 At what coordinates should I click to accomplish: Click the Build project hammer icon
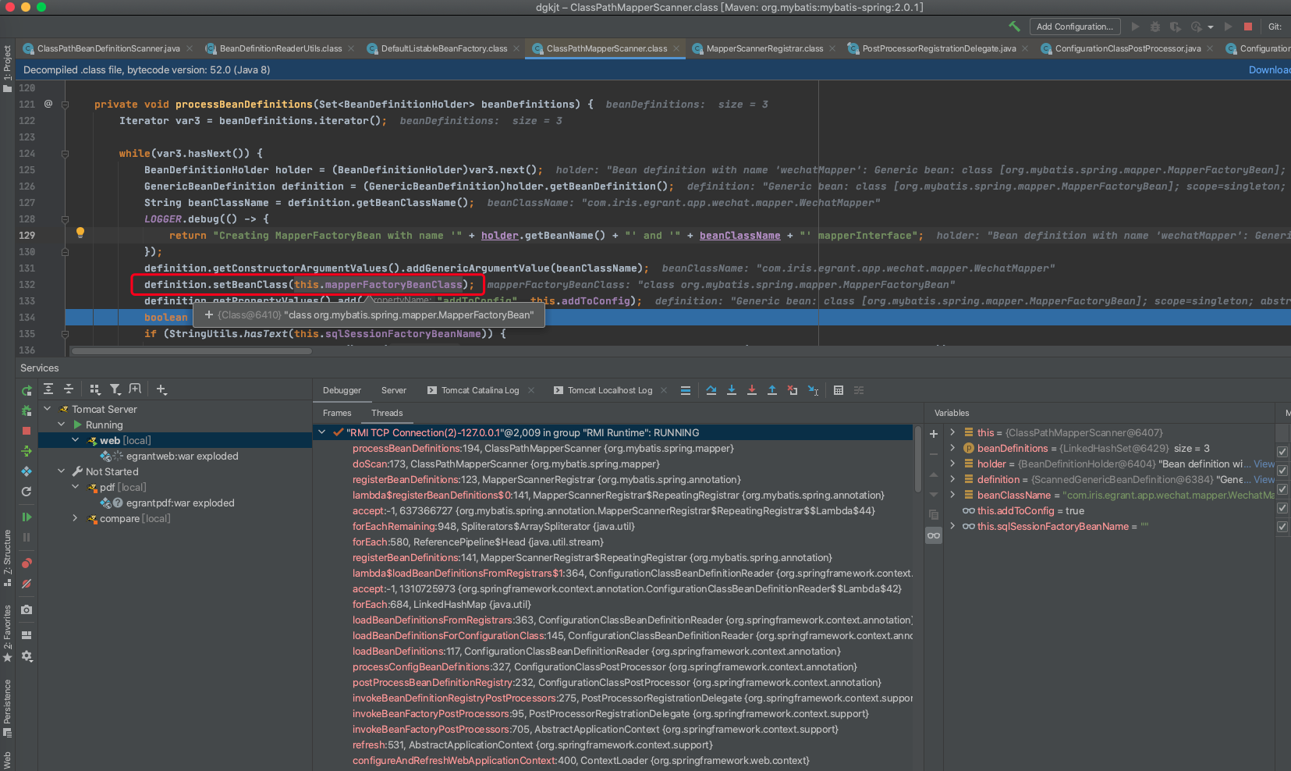click(1014, 27)
